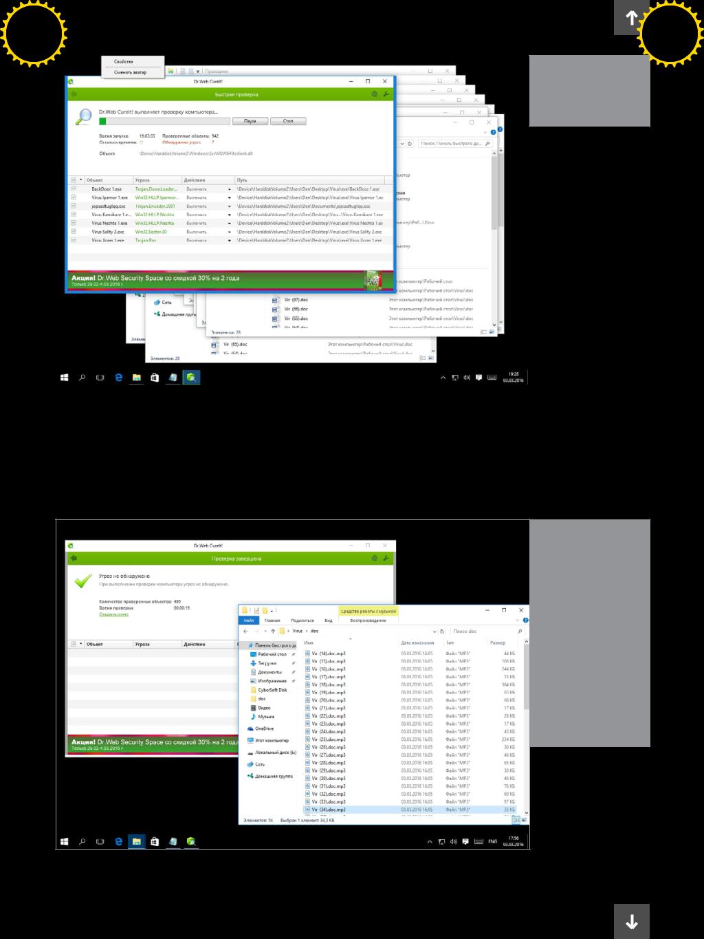Click globe language icon in Быстрая проверка window

375,94
